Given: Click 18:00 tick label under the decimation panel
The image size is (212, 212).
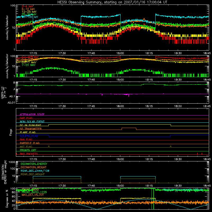Looking at the screenshot, I should [x=120, y=186].
